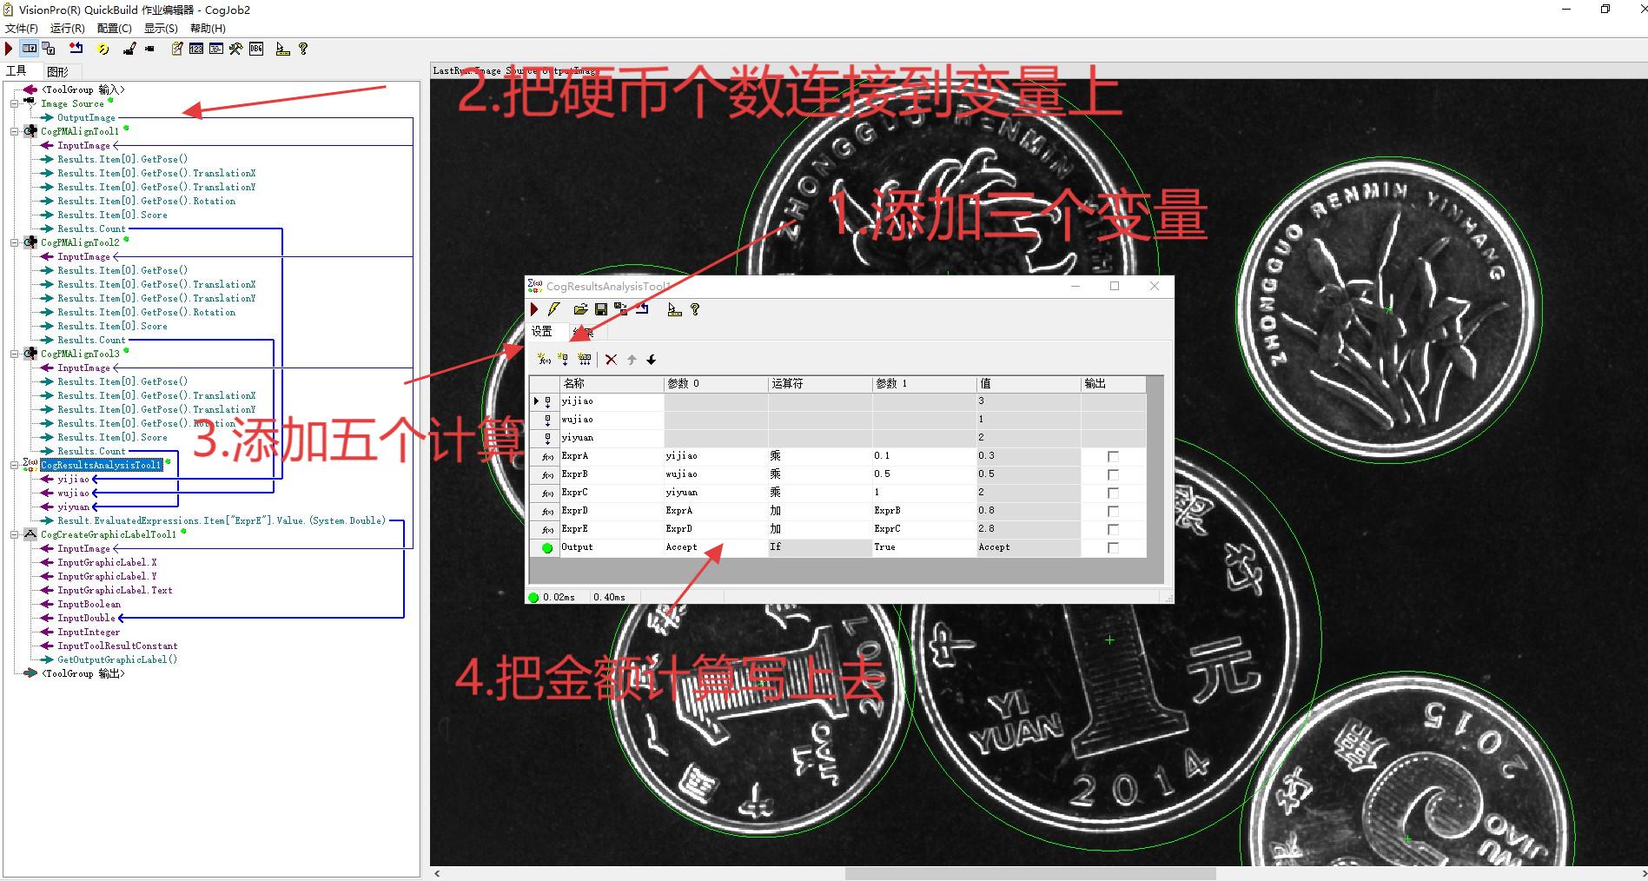Click the move row down arrow icon
The image size is (1648, 881).
[x=651, y=359]
